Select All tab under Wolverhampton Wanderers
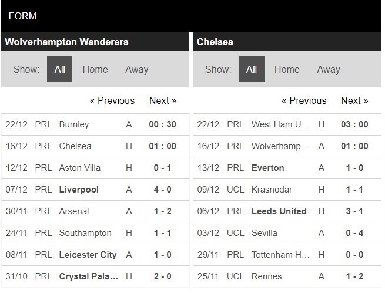The width and height of the screenshot is (385, 297). [59, 69]
